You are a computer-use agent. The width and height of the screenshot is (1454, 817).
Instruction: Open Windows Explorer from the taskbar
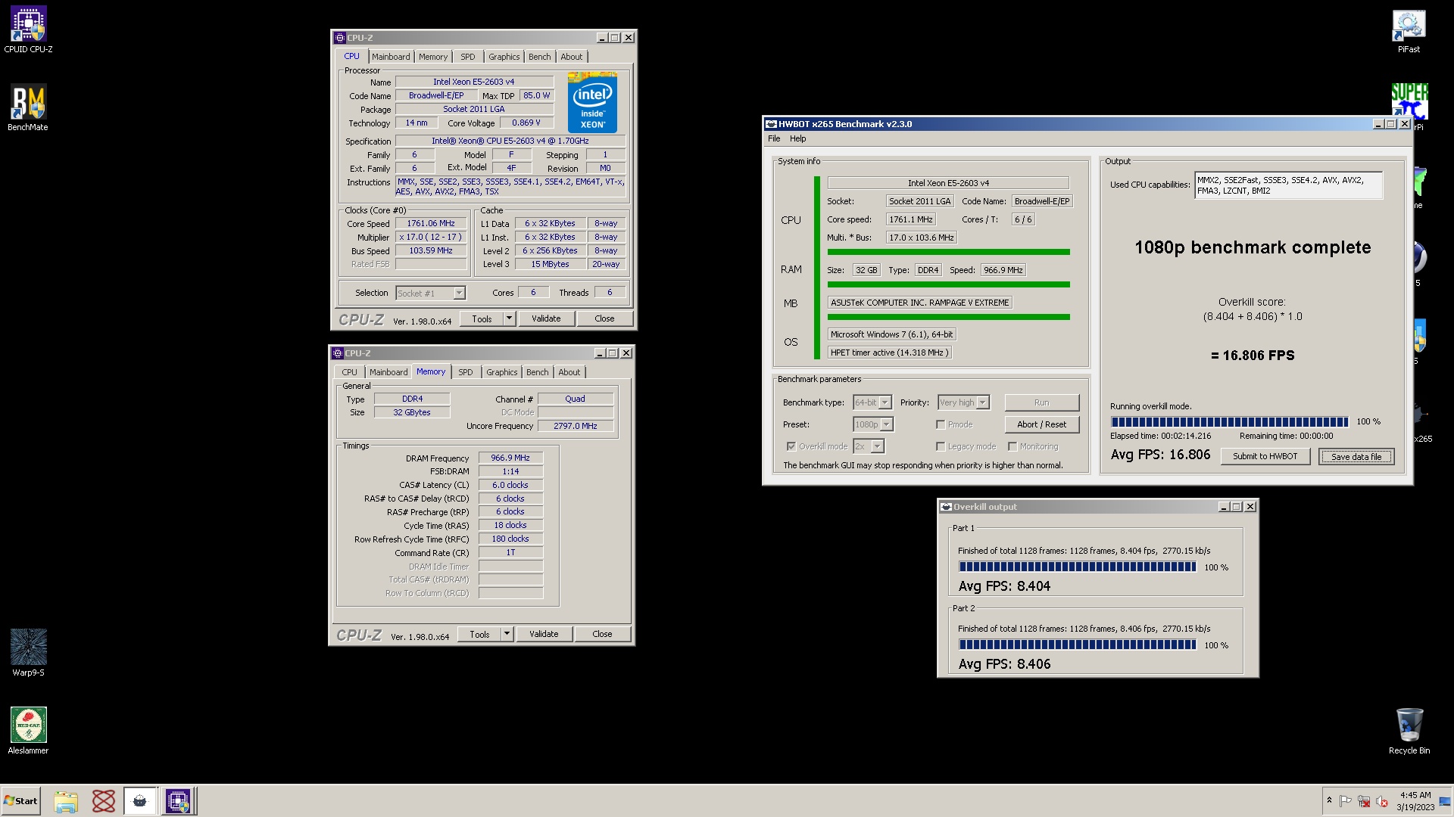click(x=66, y=801)
